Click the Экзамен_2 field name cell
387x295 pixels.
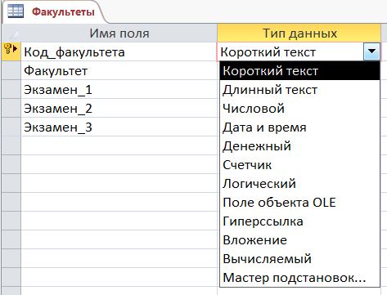click(119, 109)
